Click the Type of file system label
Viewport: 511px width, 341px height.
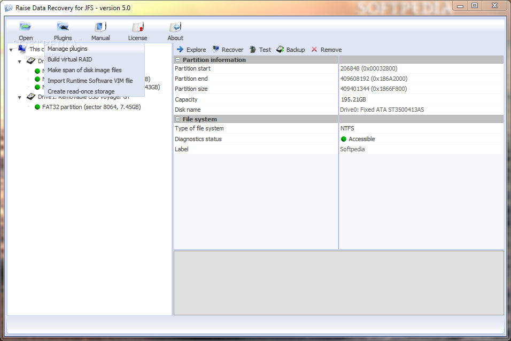click(199, 128)
